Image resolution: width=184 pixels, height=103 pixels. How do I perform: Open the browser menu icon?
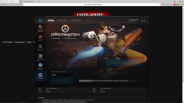pos(175,1)
